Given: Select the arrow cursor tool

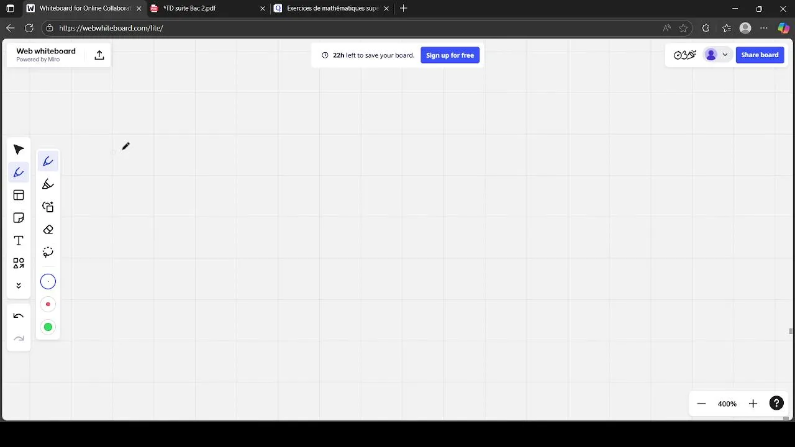Looking at the screenshot, I should pos(19,150).
